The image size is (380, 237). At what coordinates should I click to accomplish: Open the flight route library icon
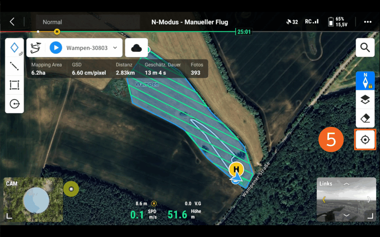pyautogui.click(x=36, y=48)
